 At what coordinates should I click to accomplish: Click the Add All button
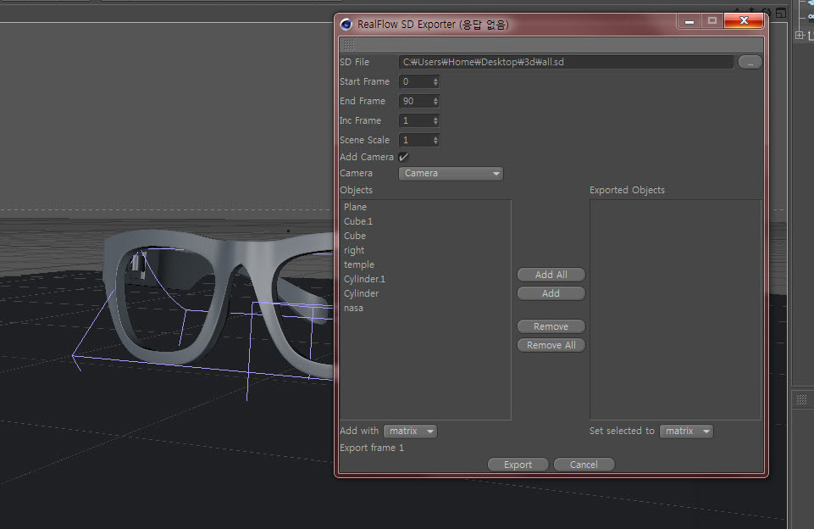point(551,275)
